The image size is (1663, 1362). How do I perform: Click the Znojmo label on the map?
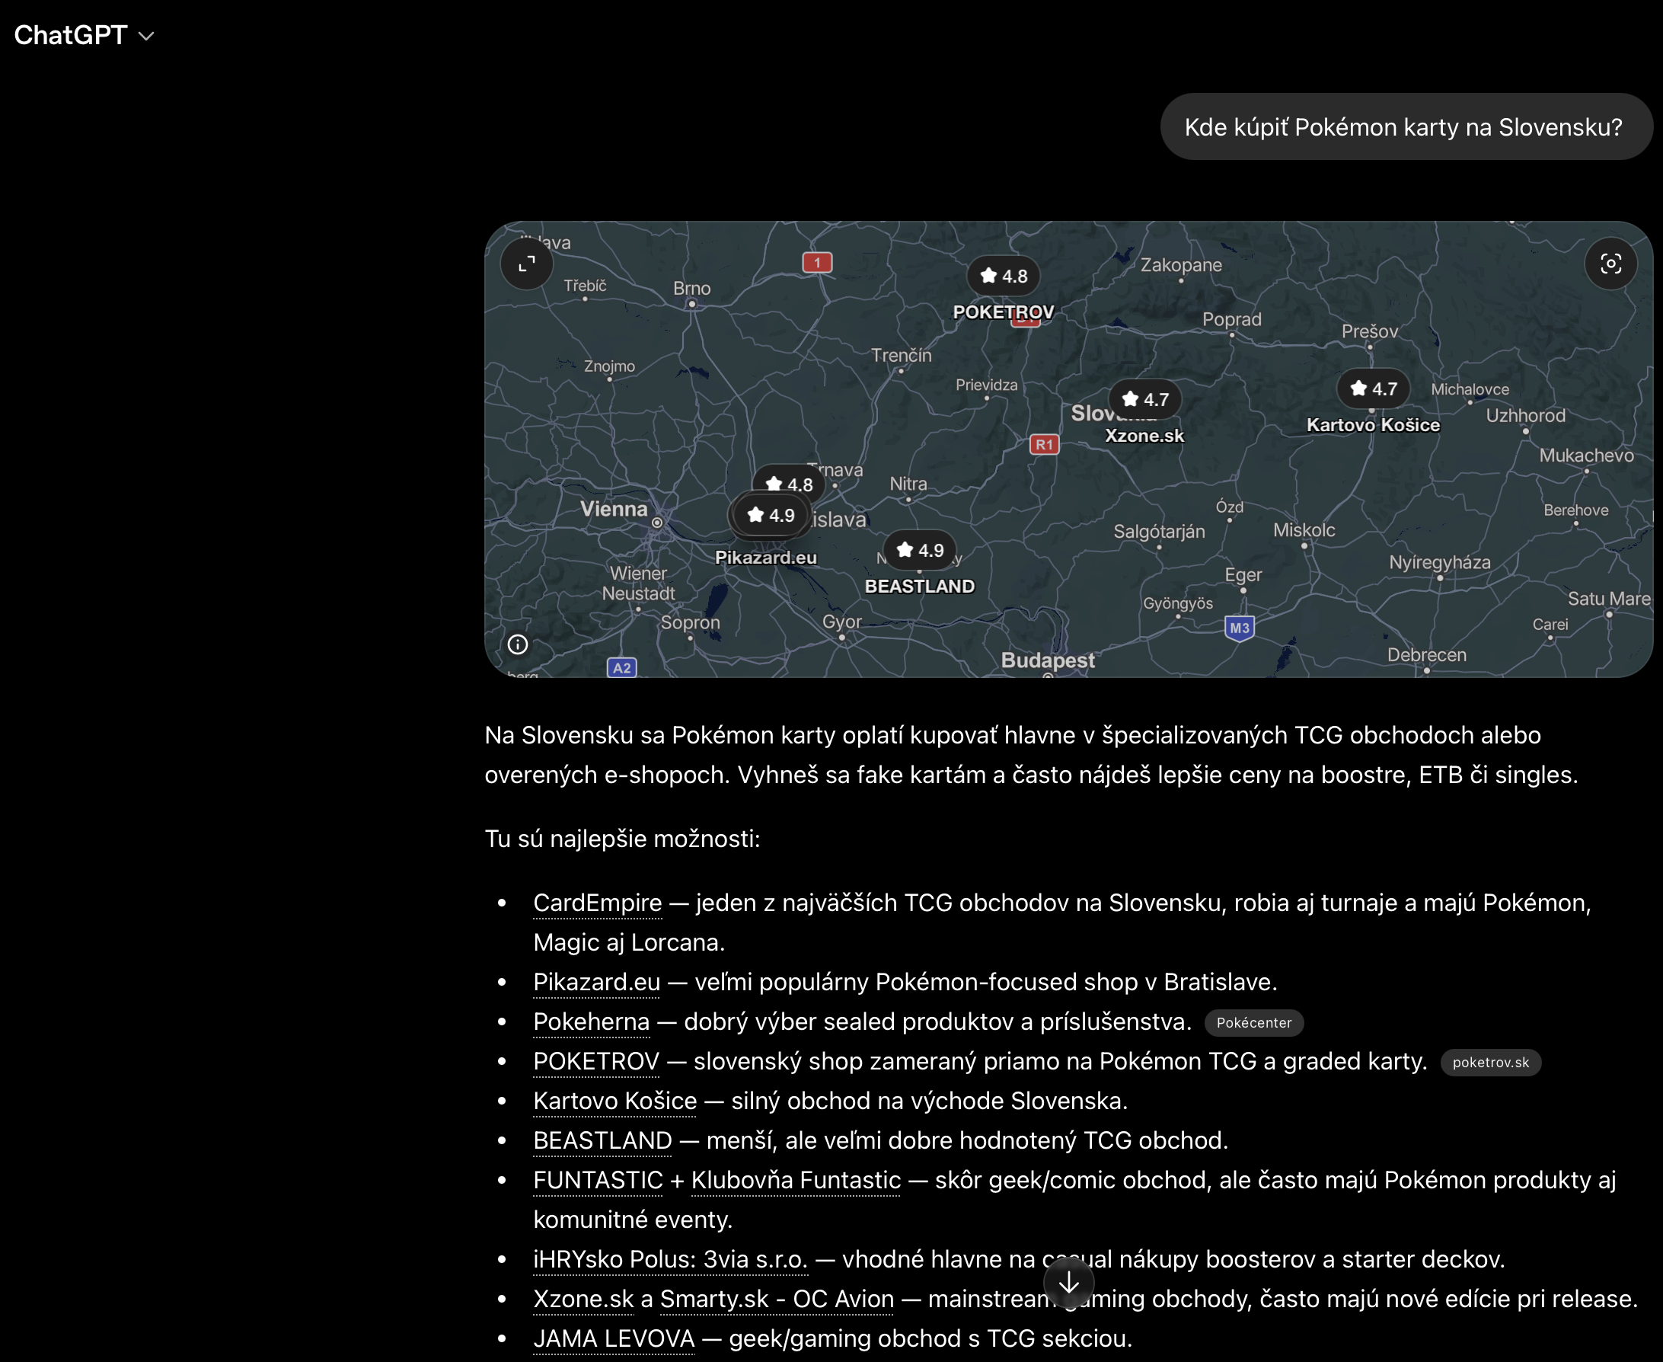pyautogui.click(x=609, y=366)
